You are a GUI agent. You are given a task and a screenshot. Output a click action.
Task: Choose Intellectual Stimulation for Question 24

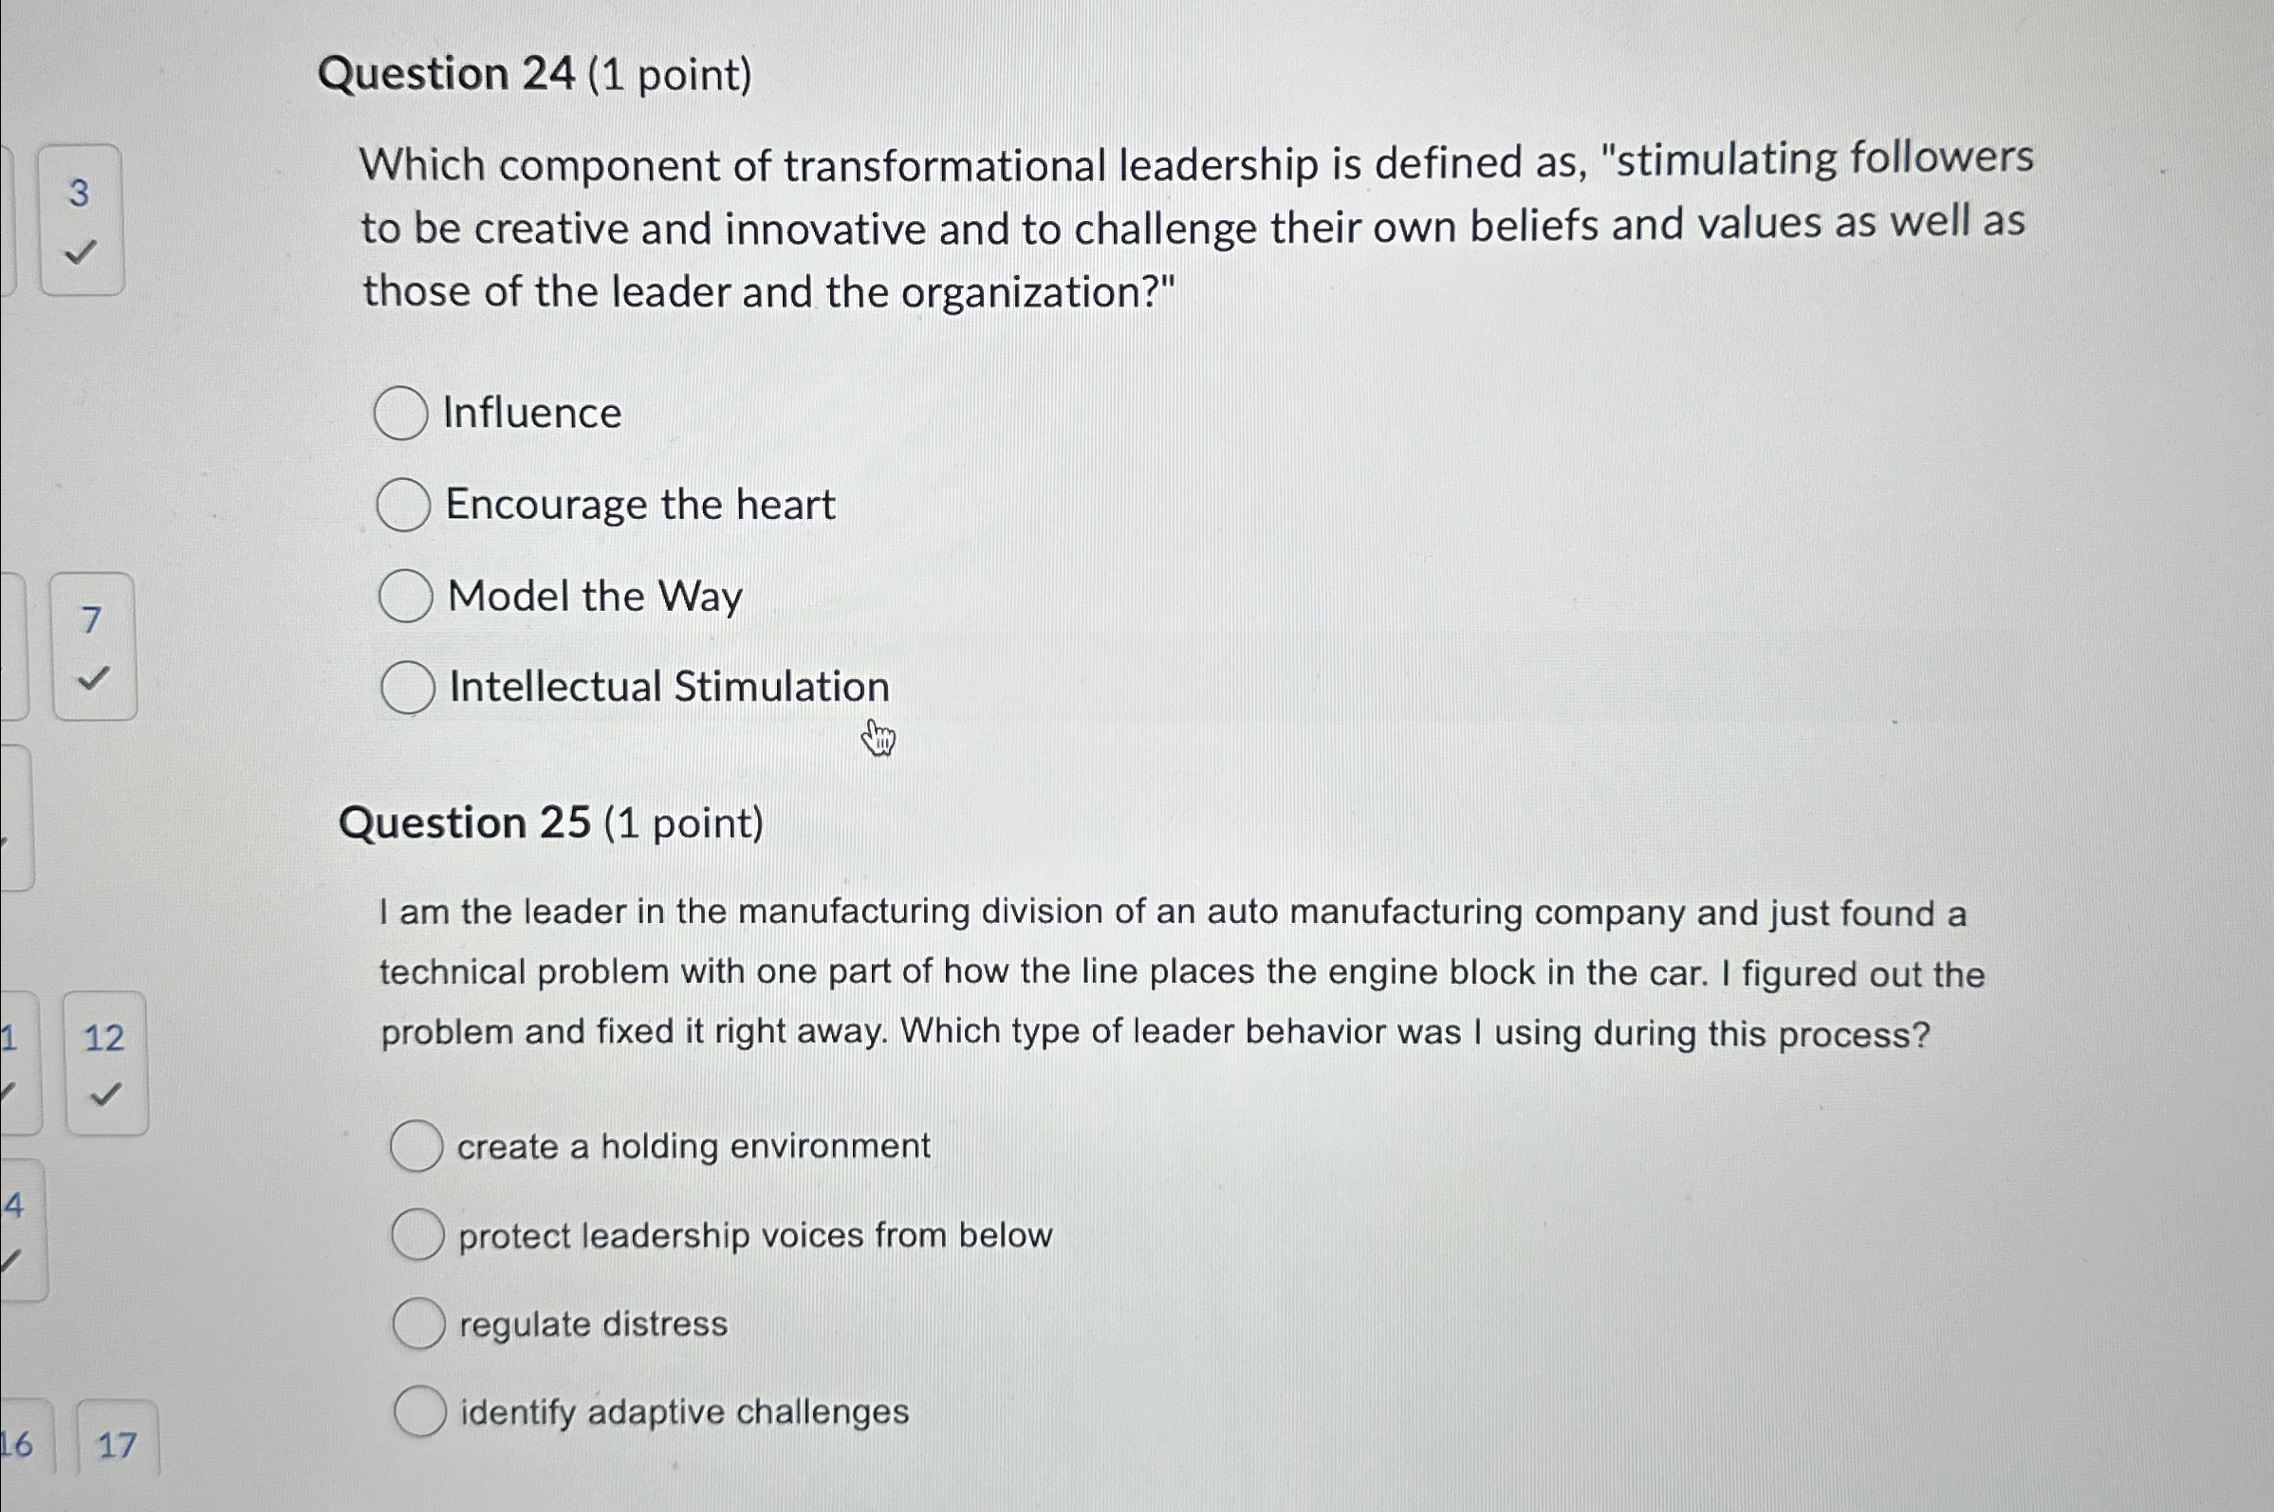point(411,687)
